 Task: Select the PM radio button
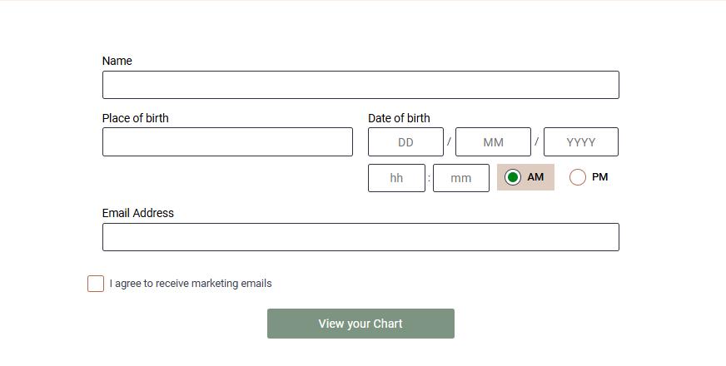click(x=577, y=177)
